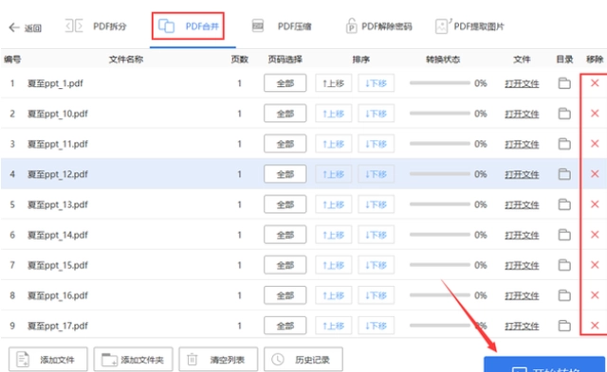Viewport: 607px width, 372px height.
Task: Switch to the PDF提取图片 tab
Action: [469, 27]
